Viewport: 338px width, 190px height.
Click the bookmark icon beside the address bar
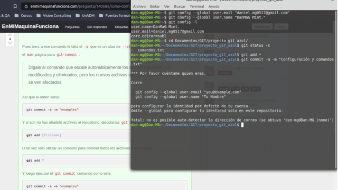(15, 6)
